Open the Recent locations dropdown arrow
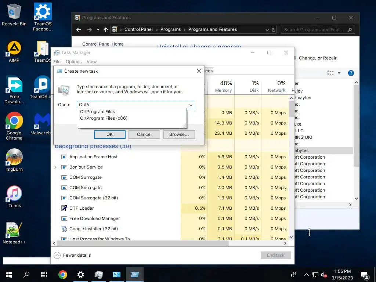 point(98,30)
